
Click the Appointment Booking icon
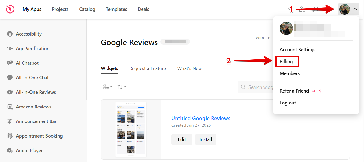point(10,136)
